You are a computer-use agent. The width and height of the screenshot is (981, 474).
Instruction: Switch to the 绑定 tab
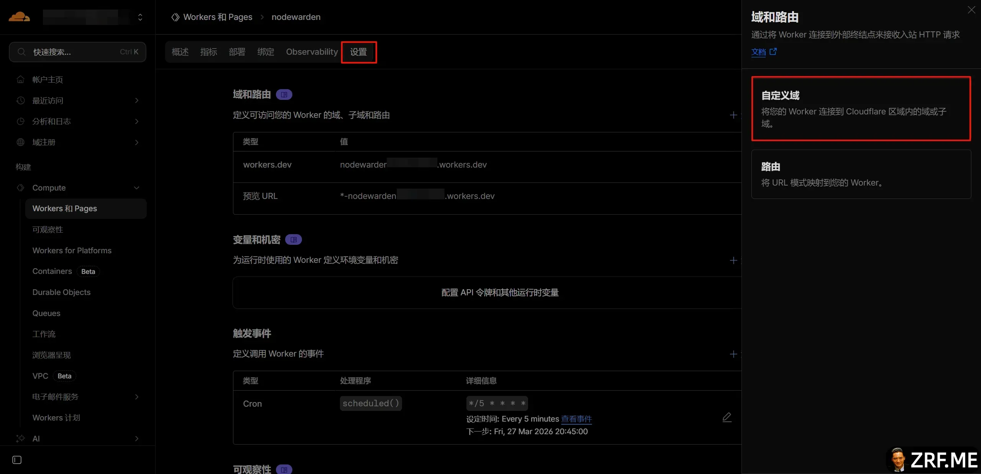(x=266, y=52)
